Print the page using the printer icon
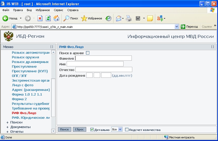The width and height of the screenshot is (218, 141). click(x=129, y=19)
